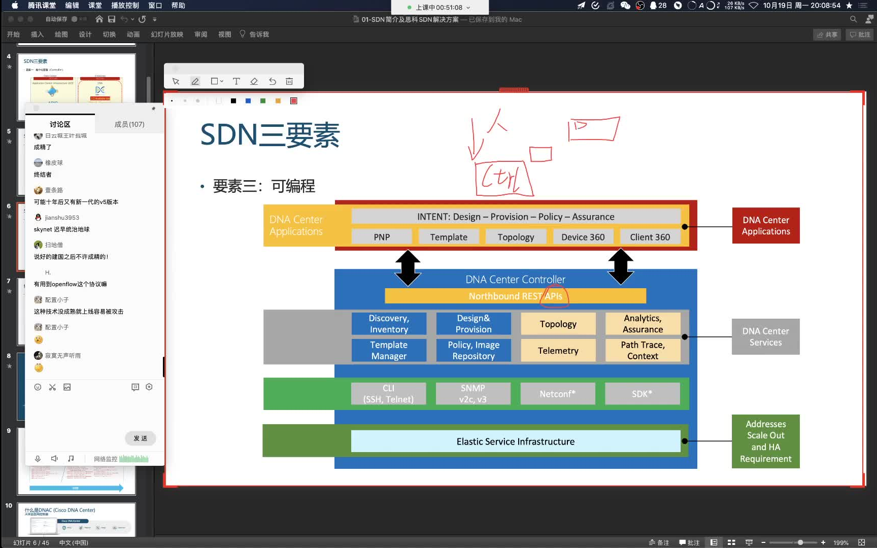Open chat settings hexagon icon

coord(149,387)
